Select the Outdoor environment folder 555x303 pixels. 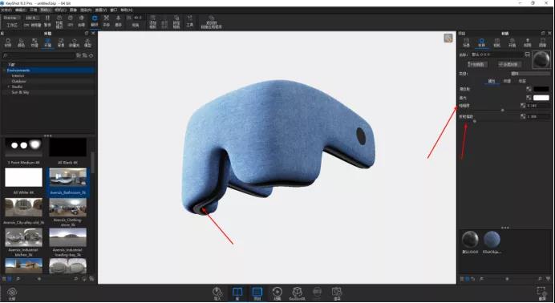coord(18,81)
